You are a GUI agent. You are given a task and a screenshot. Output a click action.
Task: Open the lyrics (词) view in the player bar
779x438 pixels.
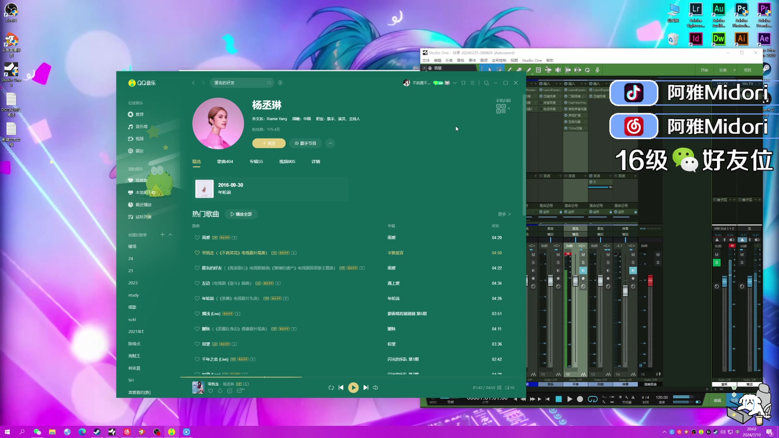point(499,388)
